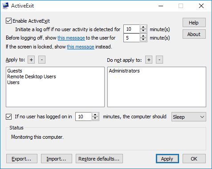The height and width of the screenshot is (169, 212).
Task: Open the About dialog
Action: [x=194, y=34]
